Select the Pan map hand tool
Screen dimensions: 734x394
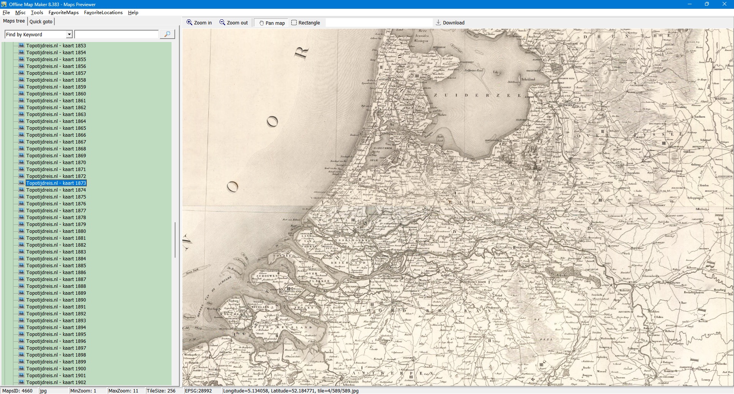point(261,23)
